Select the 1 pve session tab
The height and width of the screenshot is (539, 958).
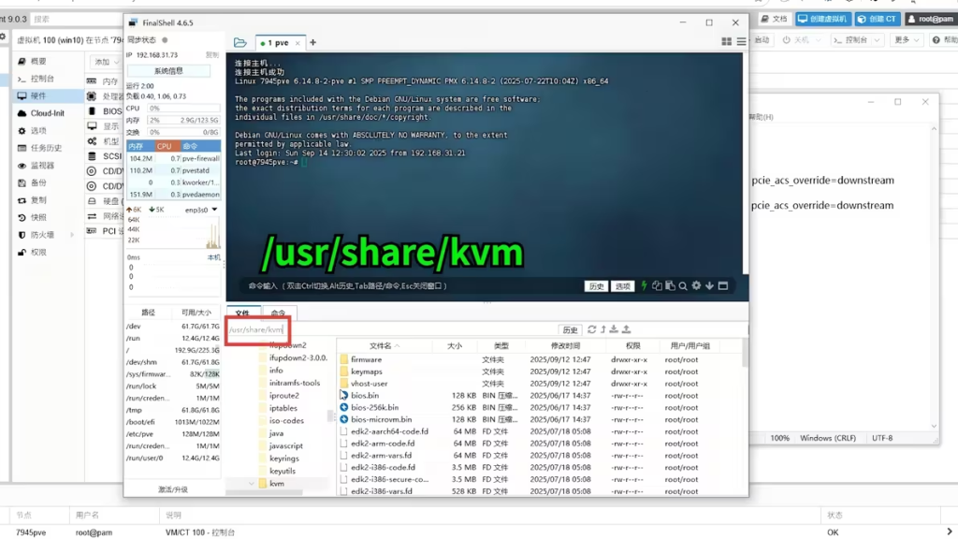278,42
